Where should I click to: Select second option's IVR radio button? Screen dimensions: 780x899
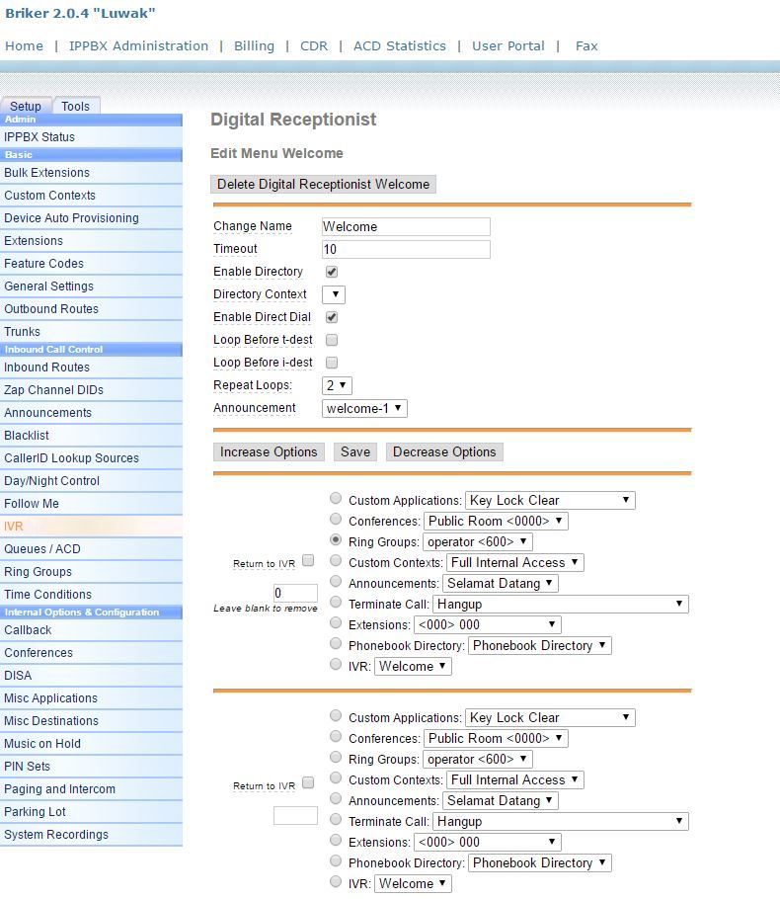(336, 881)
